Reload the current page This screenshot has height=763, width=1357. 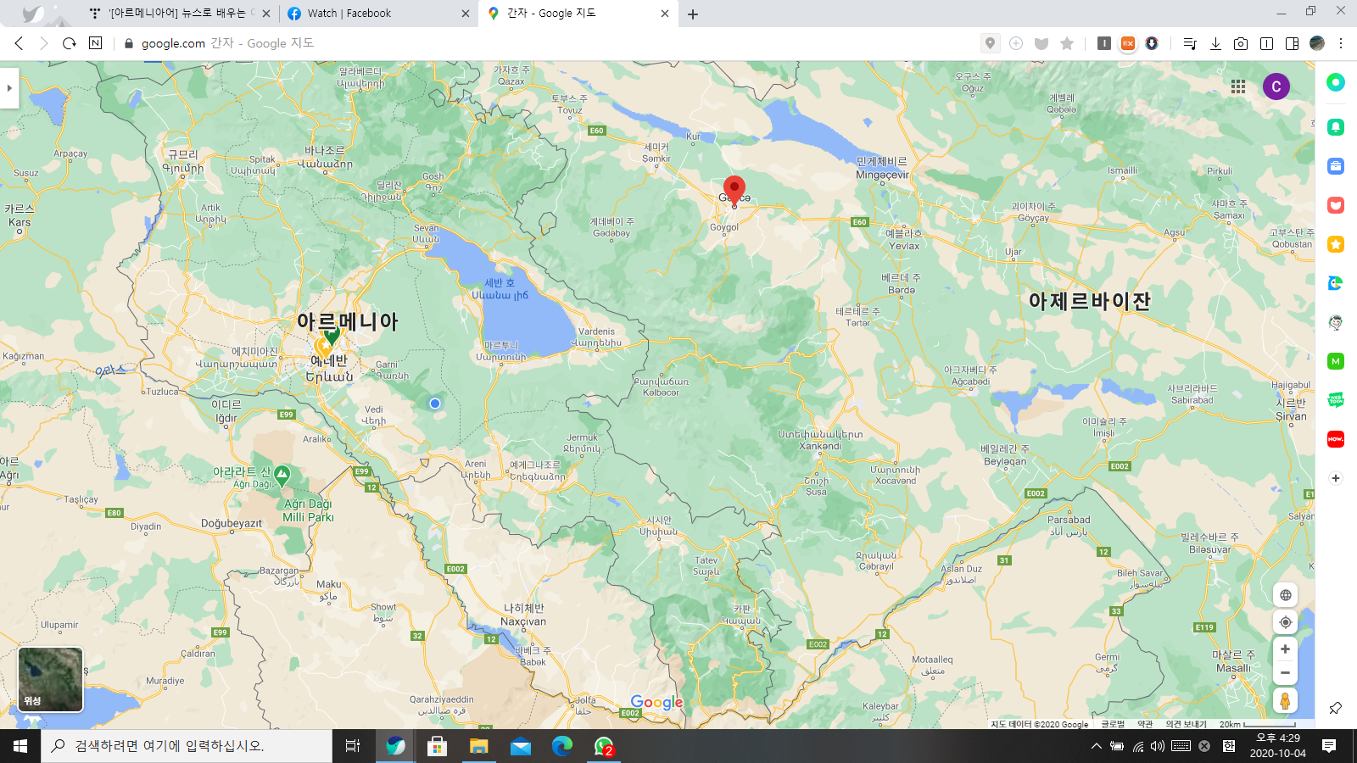(x=70, y=43)
